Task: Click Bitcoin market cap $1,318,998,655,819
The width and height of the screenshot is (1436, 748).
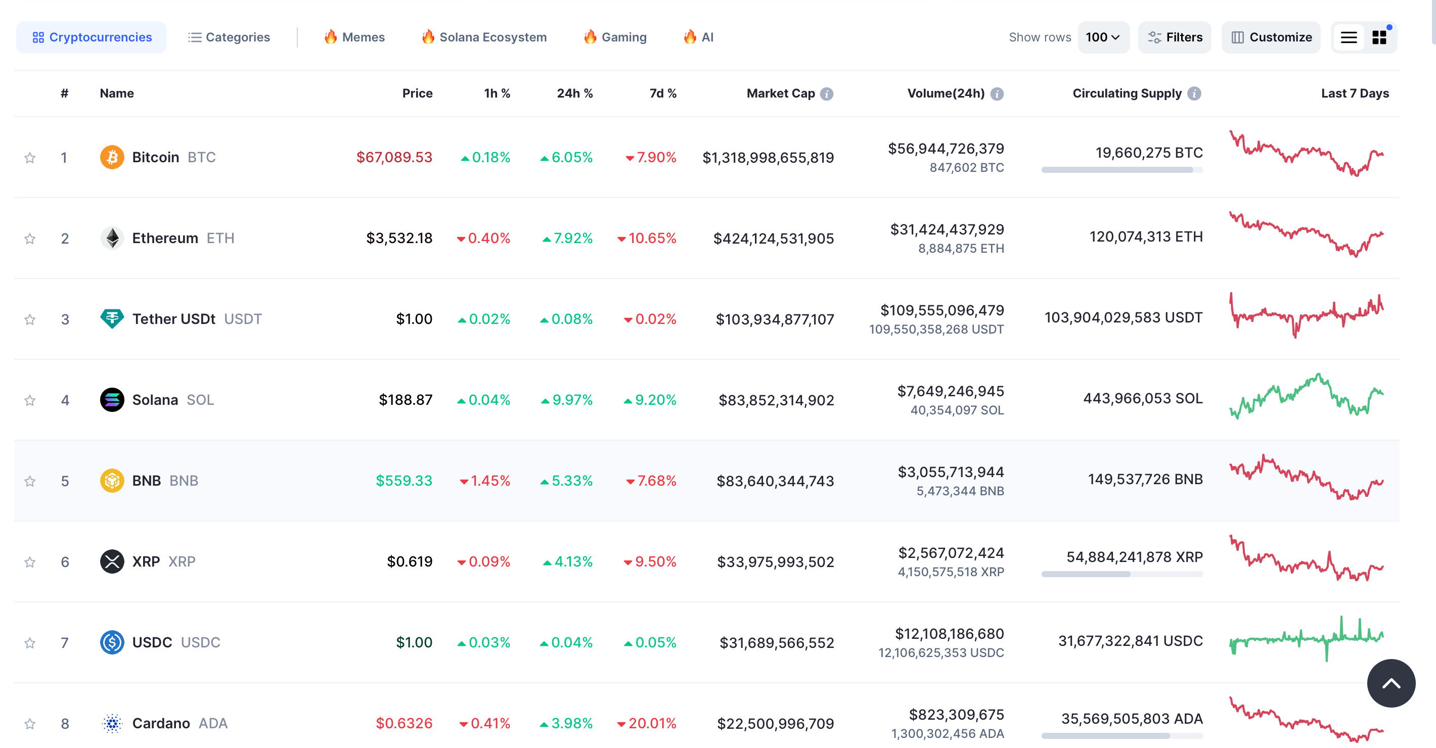Action: pos(768,158)
